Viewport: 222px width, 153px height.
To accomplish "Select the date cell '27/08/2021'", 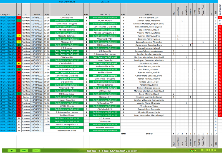I will point(37,17).
